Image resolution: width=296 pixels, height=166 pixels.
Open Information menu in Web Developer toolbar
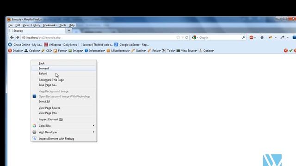click(x=95, y=51)
